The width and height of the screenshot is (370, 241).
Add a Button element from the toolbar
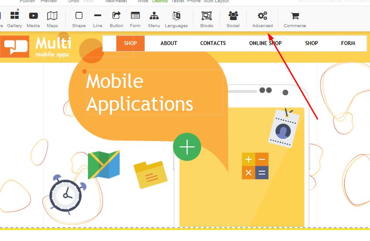pyautogui.click(x=116, y=19)
